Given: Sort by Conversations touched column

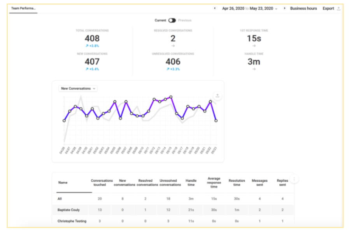Looking at the screenshot, I should (x=102, y=182).
